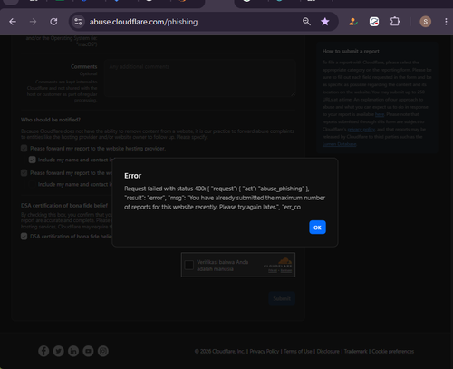Image resolution: width=453 pixels, height=369 pixels.
Task: Open Chrome three-dot menu
Action: coord(446,22)
